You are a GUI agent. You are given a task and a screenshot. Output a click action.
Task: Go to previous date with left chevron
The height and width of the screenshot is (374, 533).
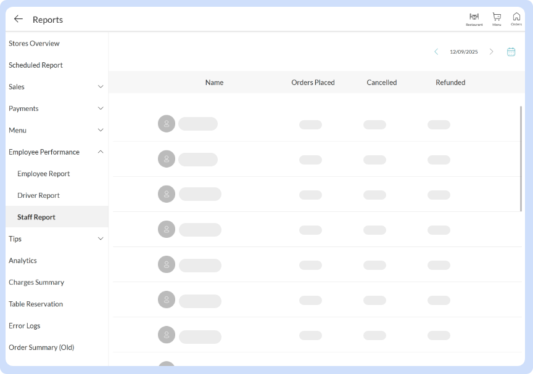(436, 52)
